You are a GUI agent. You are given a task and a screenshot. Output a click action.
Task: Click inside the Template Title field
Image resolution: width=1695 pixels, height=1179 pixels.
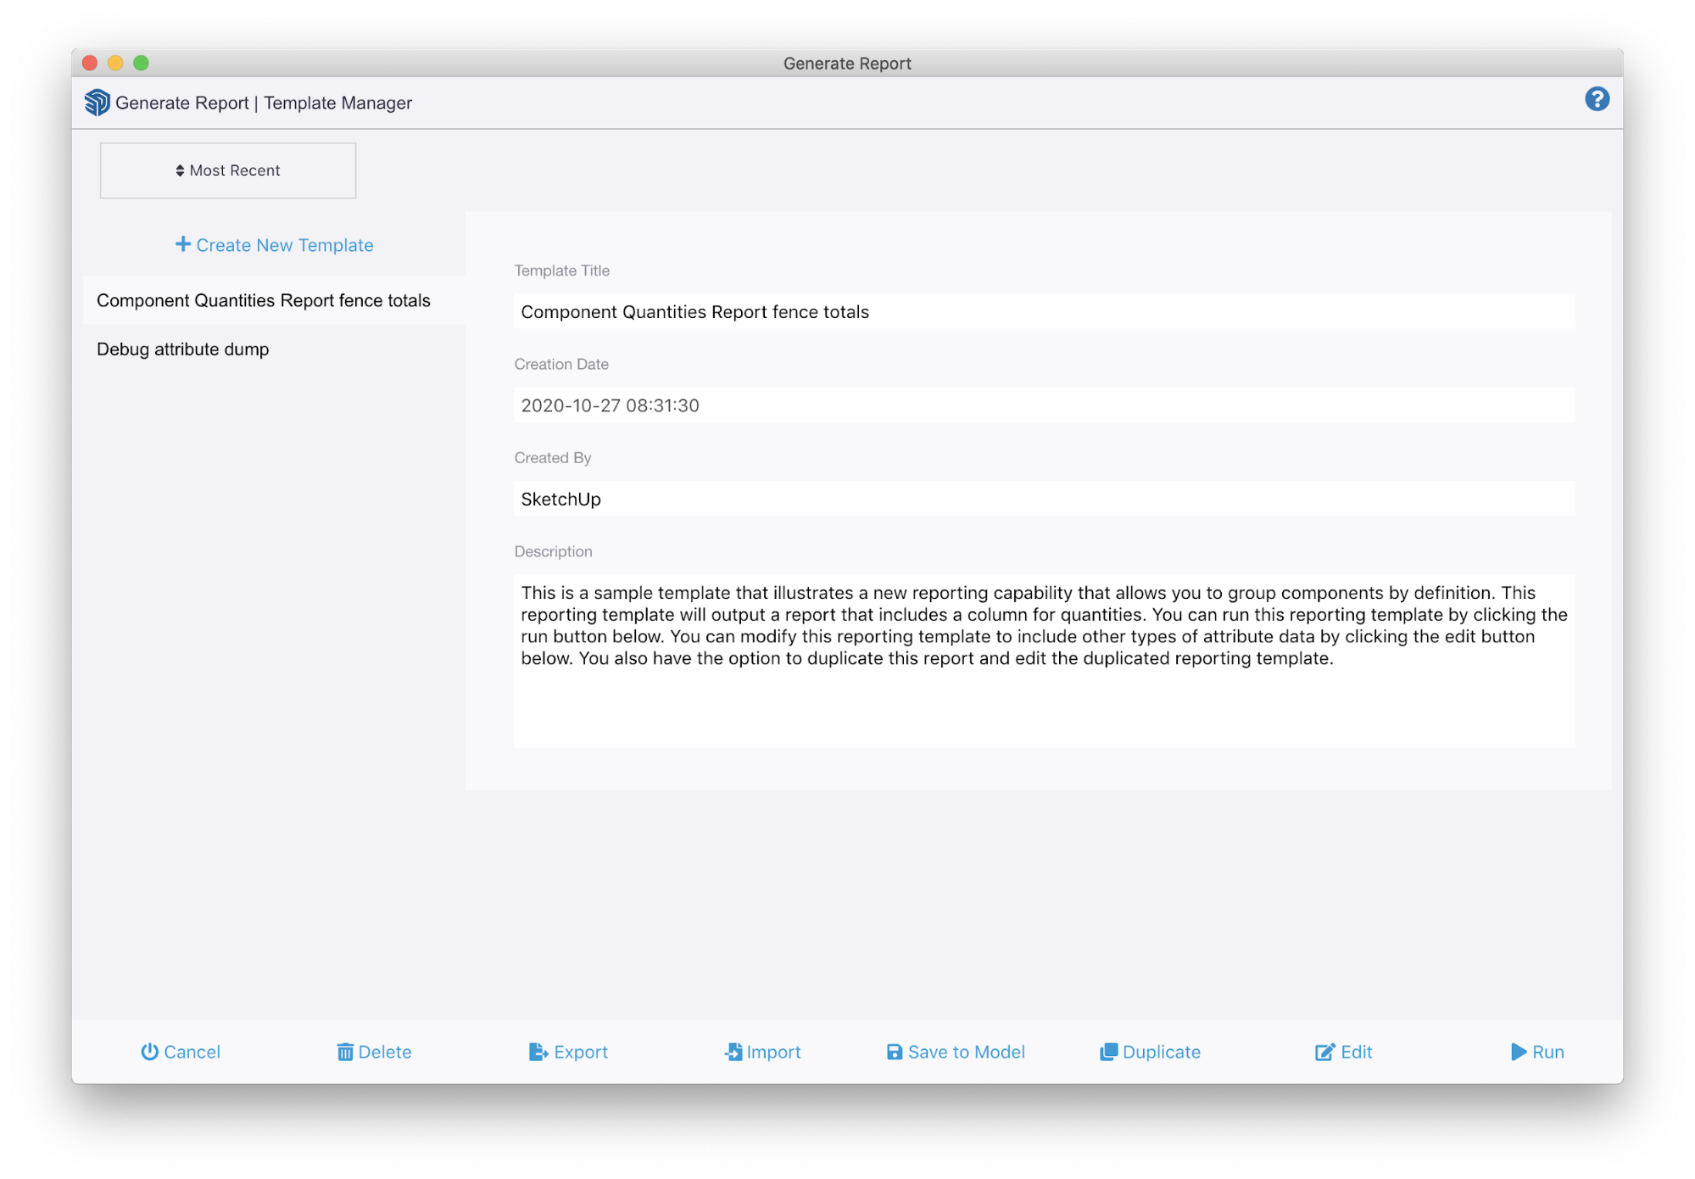1043,311
